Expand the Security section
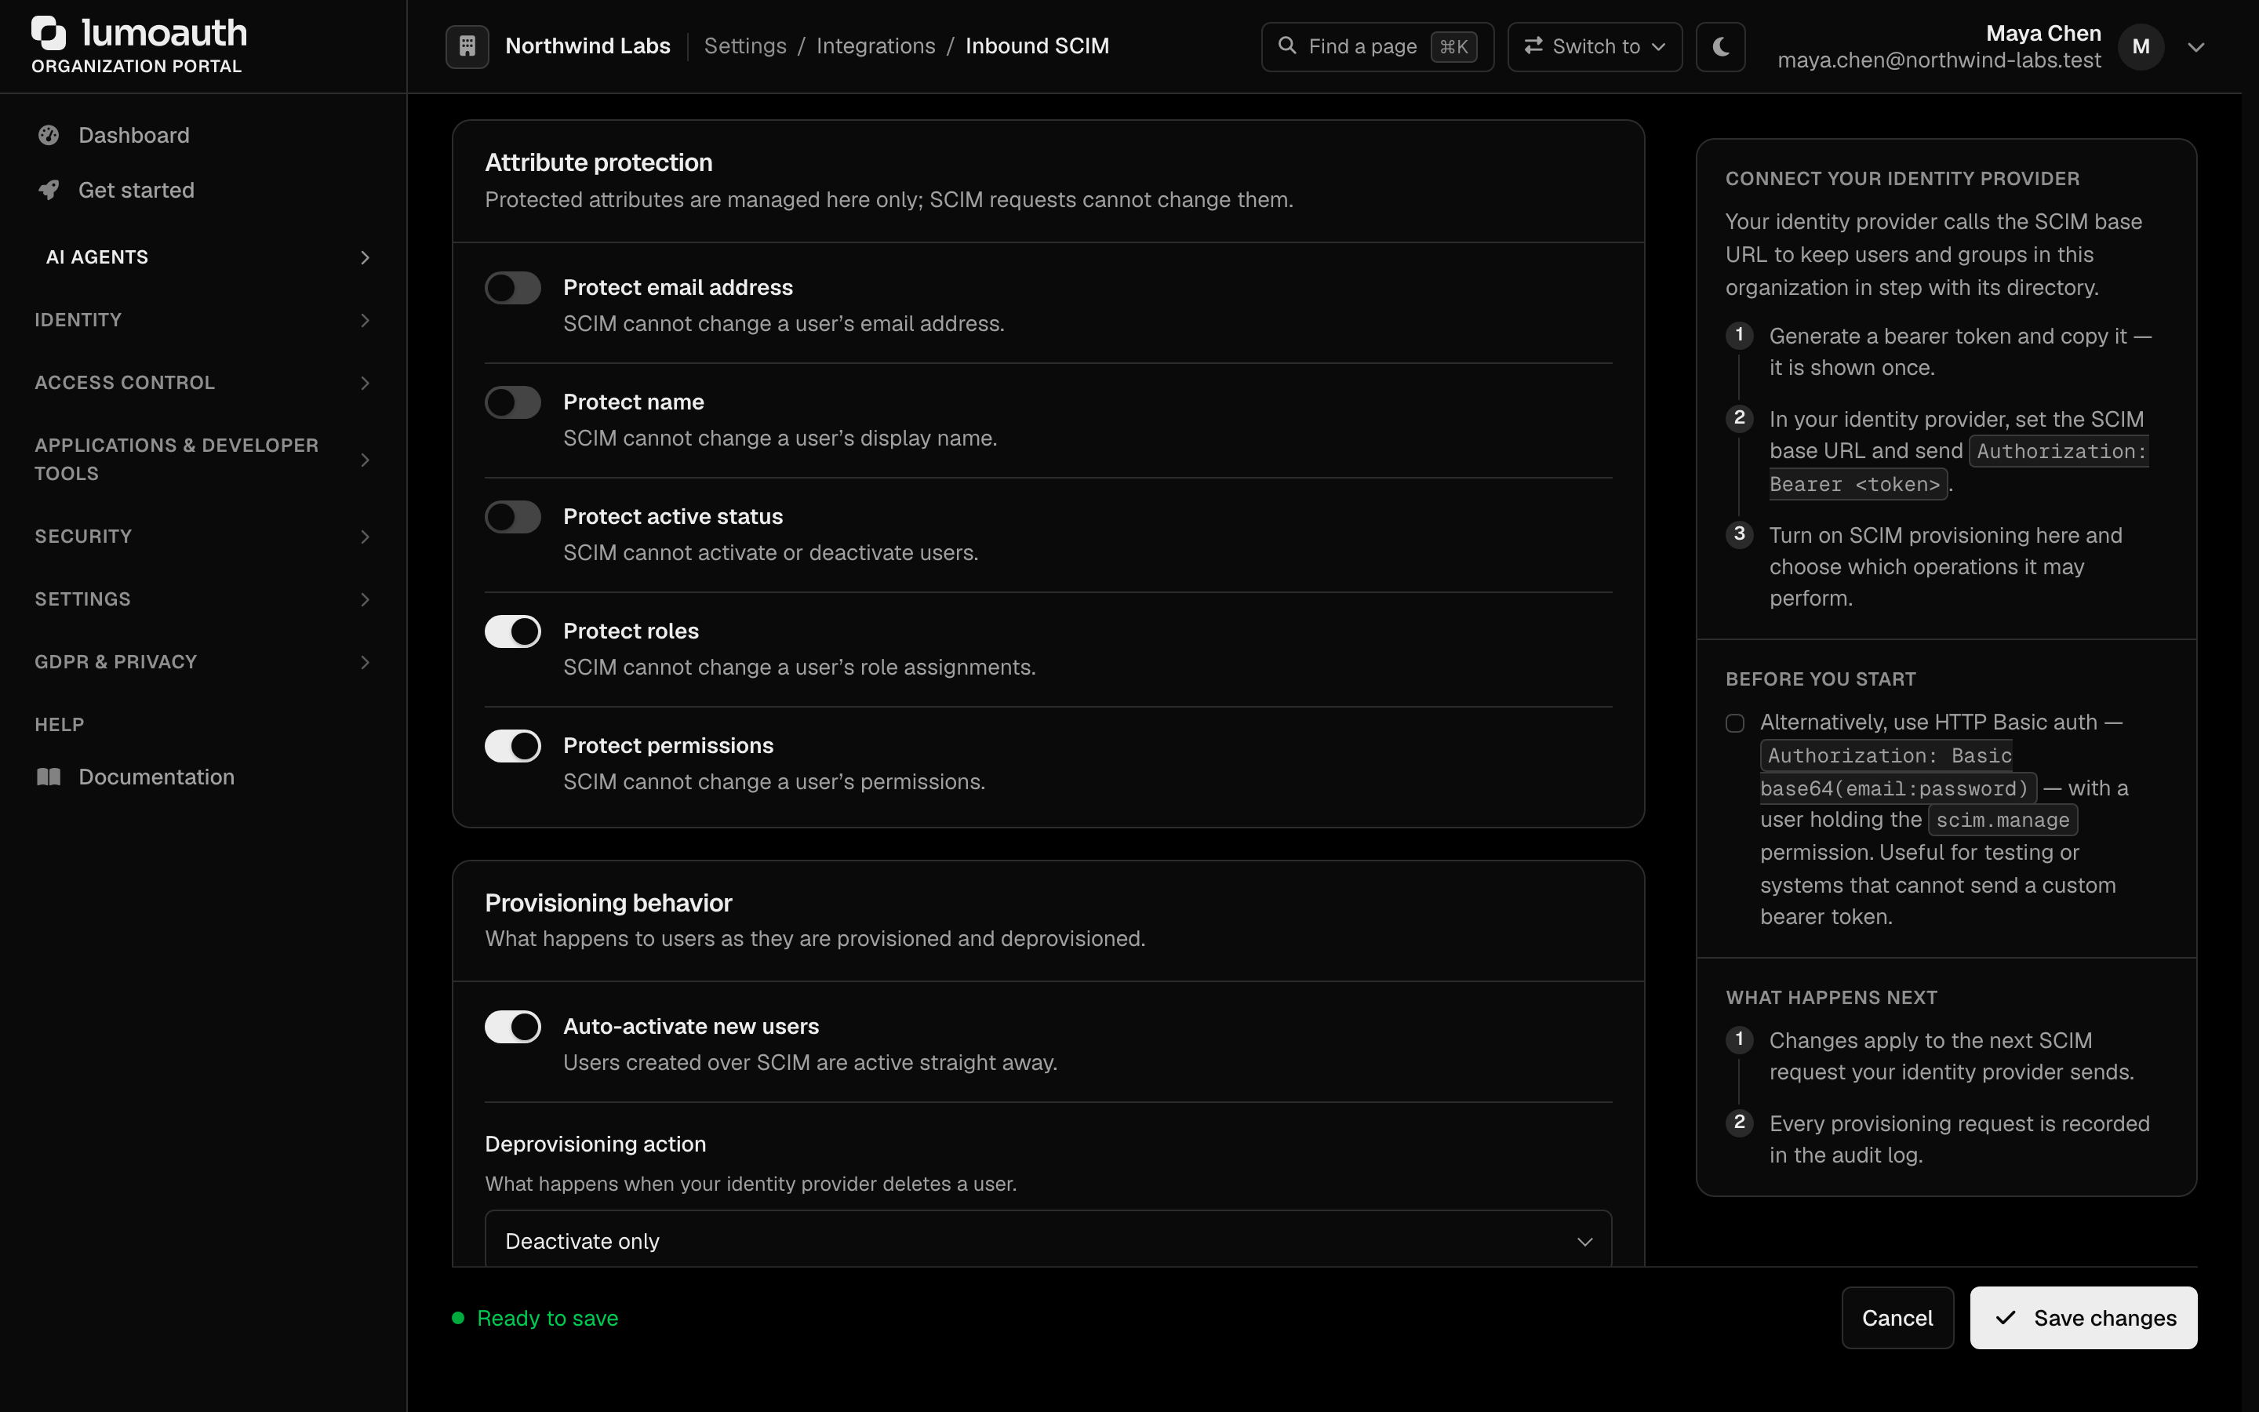 click(203, 536)
